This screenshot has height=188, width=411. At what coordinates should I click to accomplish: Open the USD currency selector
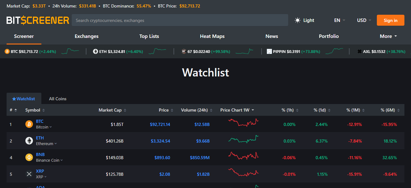pyautogui.click(x=363, y=20)
